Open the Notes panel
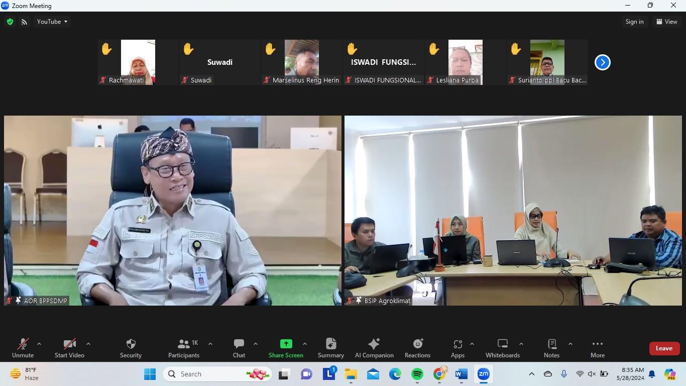686x386 pixels. click(551, 348)
